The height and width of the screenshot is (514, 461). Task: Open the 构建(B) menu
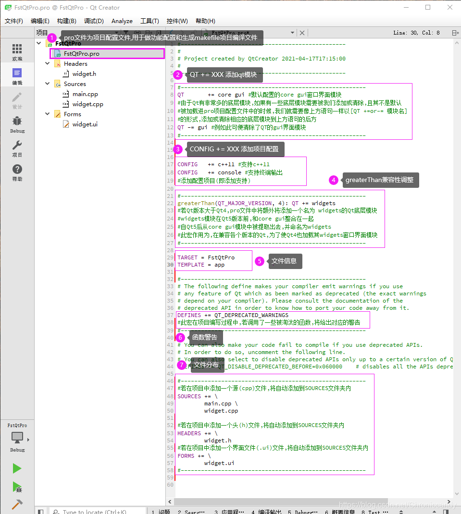(67, 21)
